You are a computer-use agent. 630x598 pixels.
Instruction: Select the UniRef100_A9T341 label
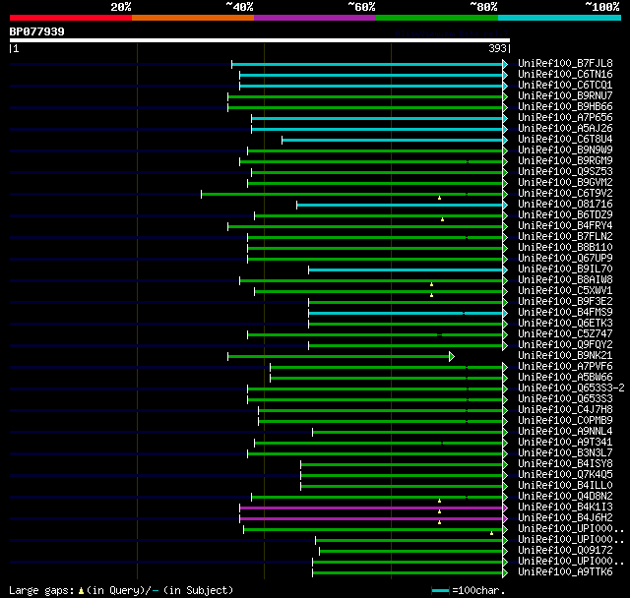click(x=565, y=443)
